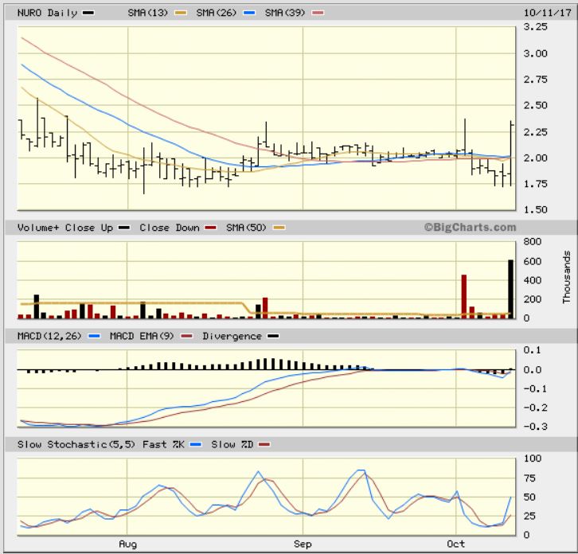The image size is (578, 554).
Task: Click the orange SMA(50) legend swatch
Action: coord(279,228)
